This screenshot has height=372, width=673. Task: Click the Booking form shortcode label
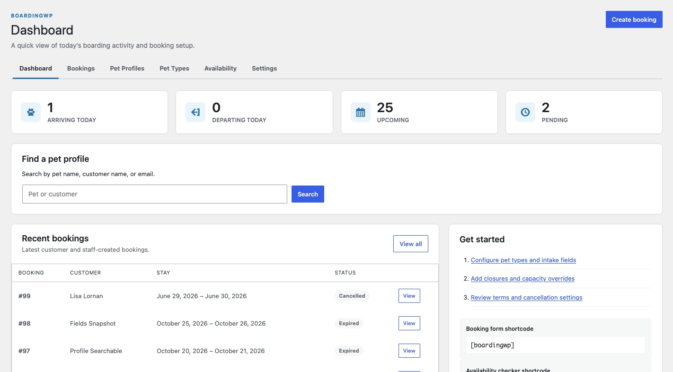(500, 328)
